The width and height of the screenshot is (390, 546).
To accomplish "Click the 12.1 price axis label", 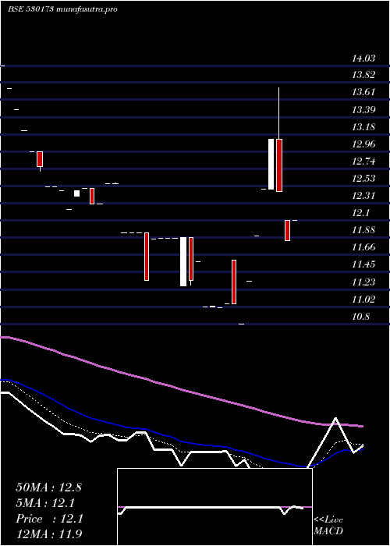I will pos(361,213).
